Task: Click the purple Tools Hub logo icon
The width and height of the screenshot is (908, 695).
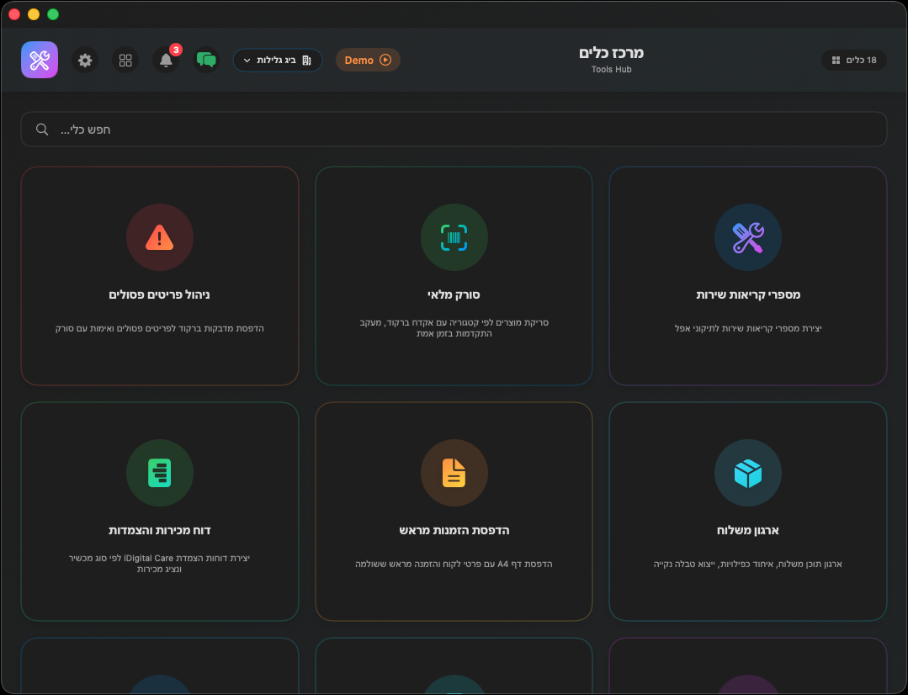Action: [40, 60]
